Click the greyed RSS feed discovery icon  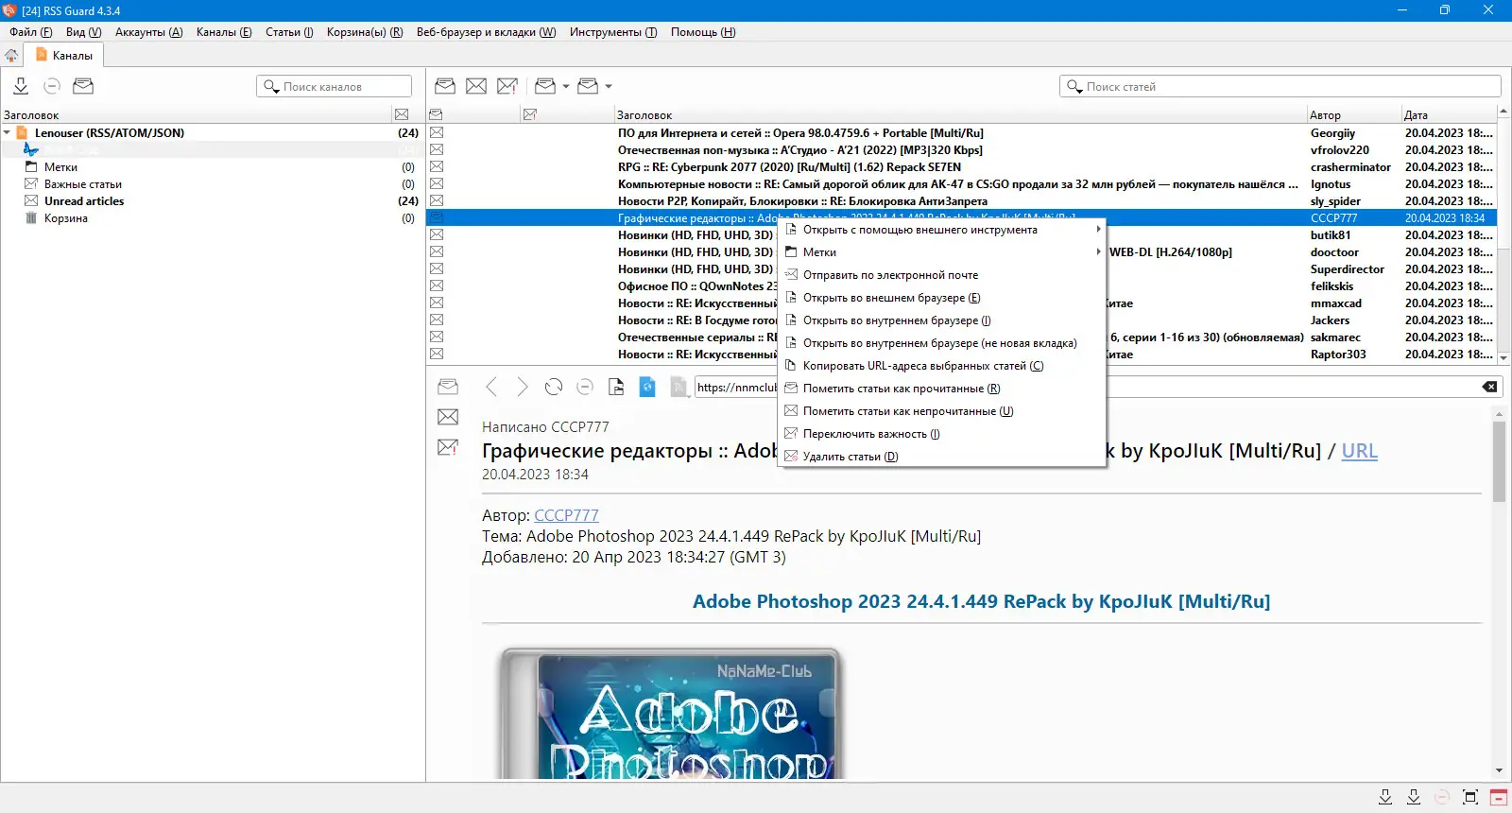click(679, 387)
